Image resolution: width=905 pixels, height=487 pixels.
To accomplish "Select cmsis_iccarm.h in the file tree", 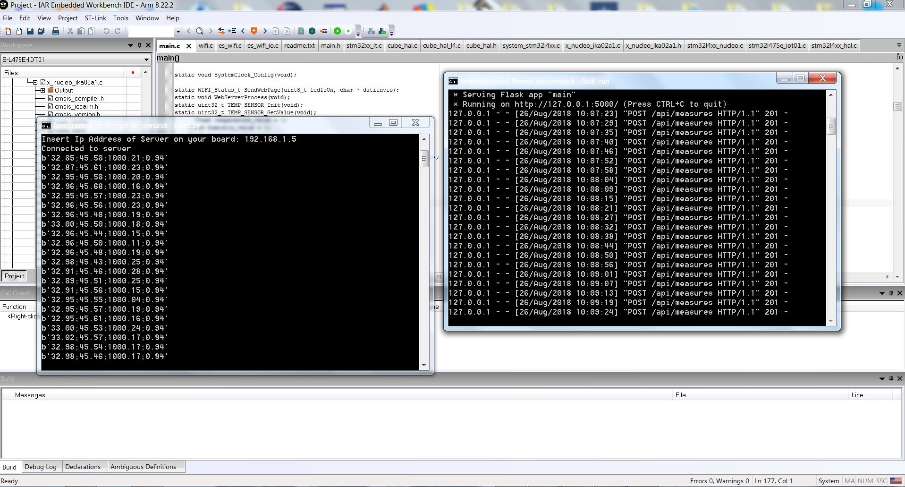I will coord(76,106).
